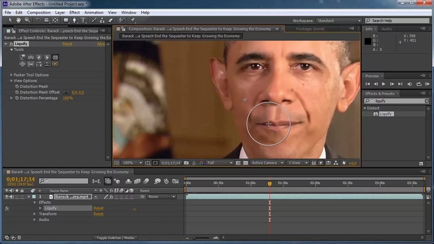Viewport: 434px width, 244px height.
Task: Open the Graph Editor in timeline
Action: pyautogui.click(x=175, y=181)
